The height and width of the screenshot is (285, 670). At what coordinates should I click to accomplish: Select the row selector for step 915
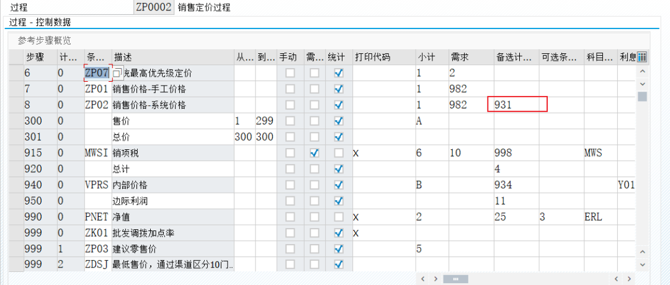tap(16, 153)
